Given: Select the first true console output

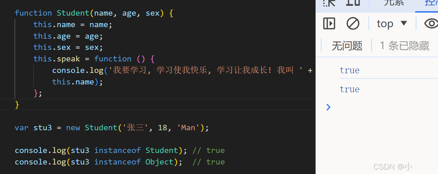Looking at the screenshot, I should pos(350,70).
